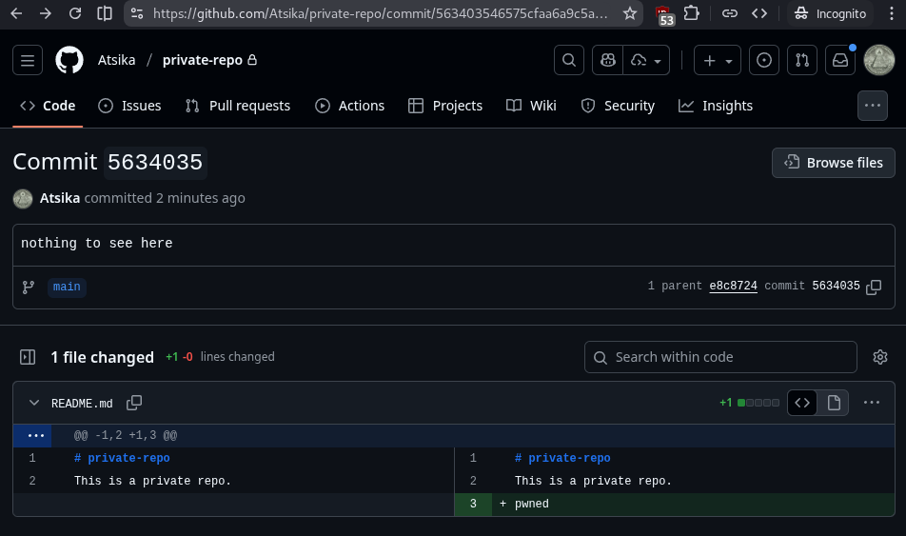Open README.md file options ellipsis menu
This screenshot has height=536, width=906.
(872, 403)
